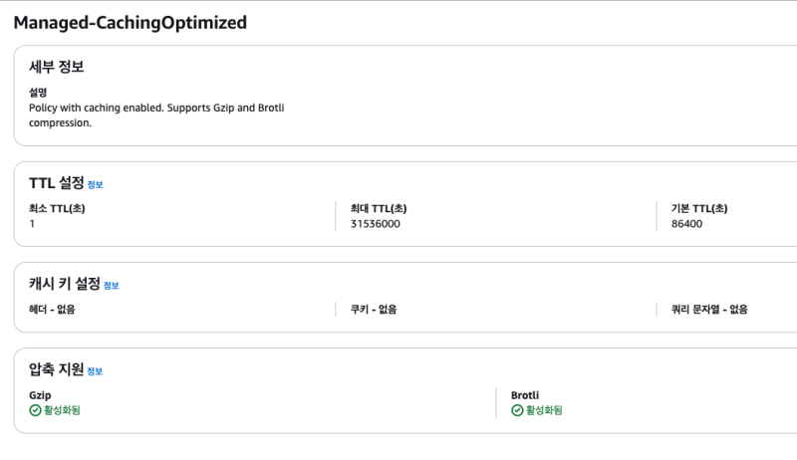Image resolution: width=797 pixels, height=460 pixels.
Task: Click the 압축 지원 section heading
Action: tap(57, 370)
